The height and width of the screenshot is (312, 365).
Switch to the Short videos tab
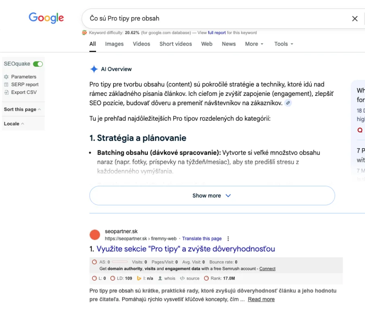[x=175, y=44]
